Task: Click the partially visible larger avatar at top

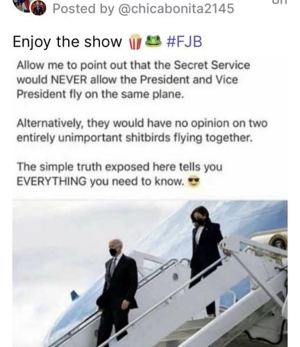Action: (22, 5)
